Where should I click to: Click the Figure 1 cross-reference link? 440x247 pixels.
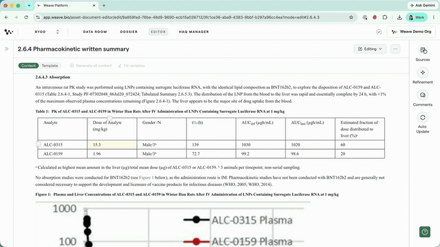pyautogui.click(x=146, y=177)
